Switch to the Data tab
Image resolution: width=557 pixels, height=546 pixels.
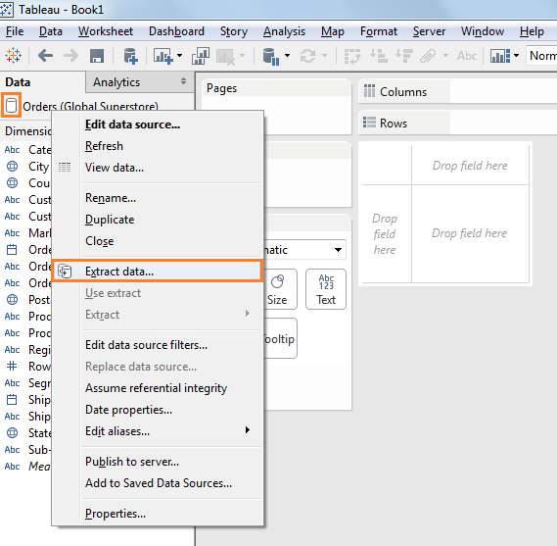[x=18, y=82]
